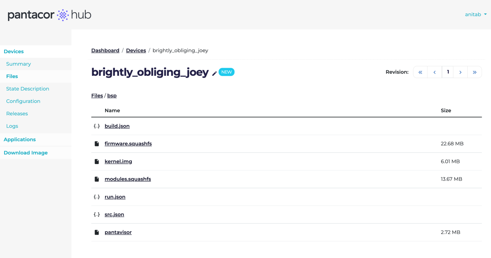This screenshot has width=491, height=258.
Task: Open the anitab user dropdown
Action: (476, 14)
